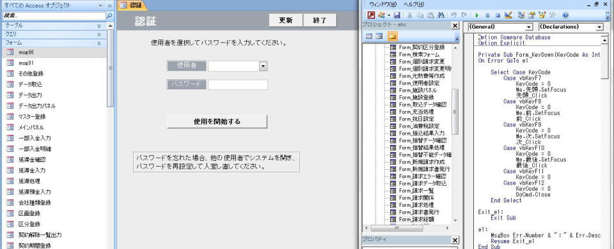This screenshot has height=249, width=614.
Task: Click the View Object icon in project panel
Action: click(379, 36)
